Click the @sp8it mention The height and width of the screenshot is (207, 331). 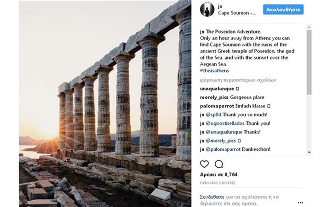(x=214, y=115)
